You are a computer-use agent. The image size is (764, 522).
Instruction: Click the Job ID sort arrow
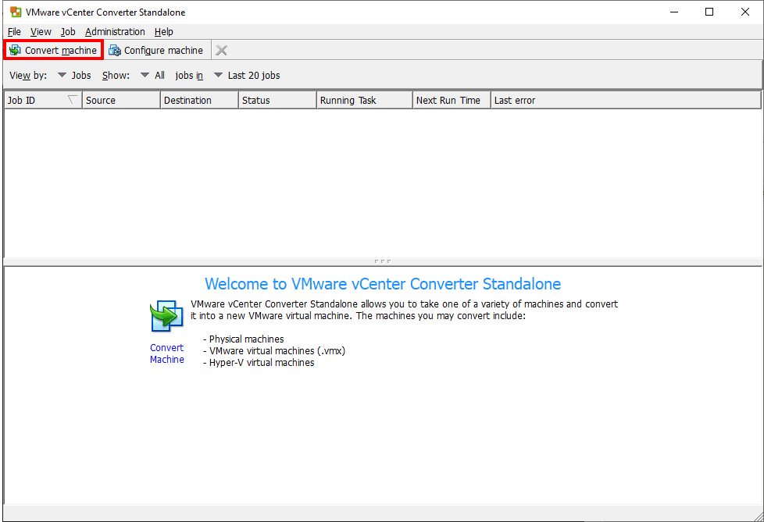pyautogui.click(x=73, y=100)
